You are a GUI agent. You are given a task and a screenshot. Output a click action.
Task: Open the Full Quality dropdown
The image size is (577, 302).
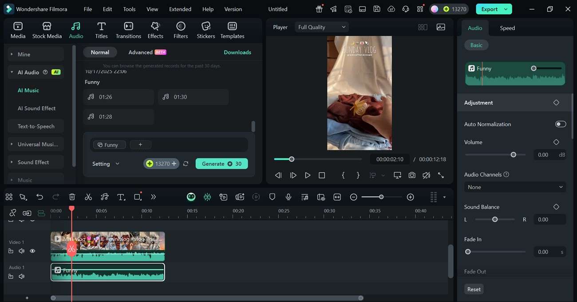(322, 27)
